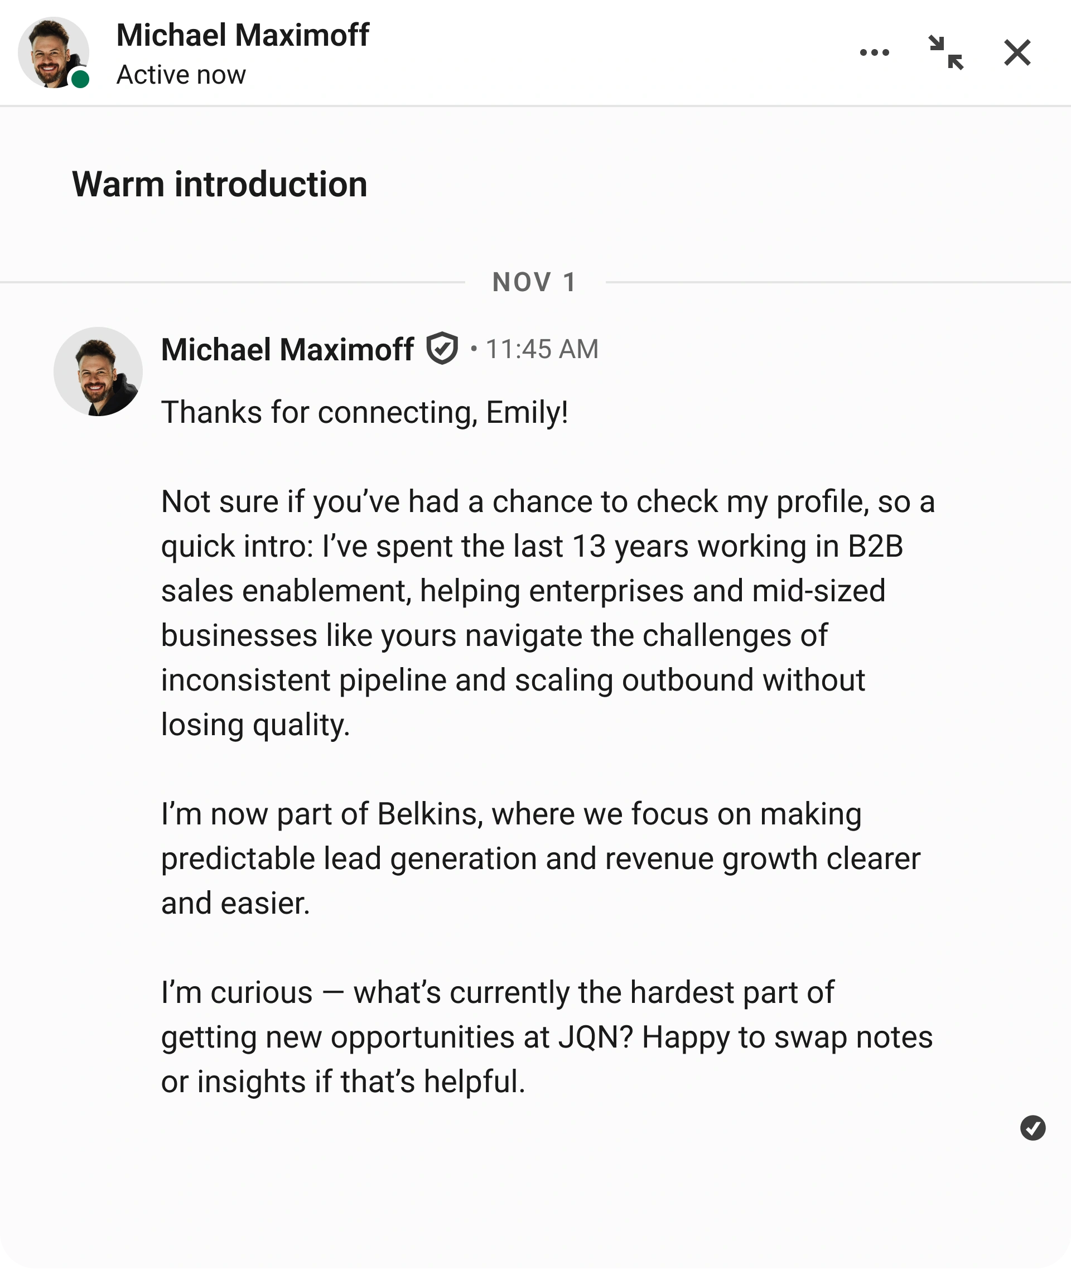This screenshot has width=1071, height=1269.
Task: Open the three-dot more options menu
Action: tap(874, 53)
